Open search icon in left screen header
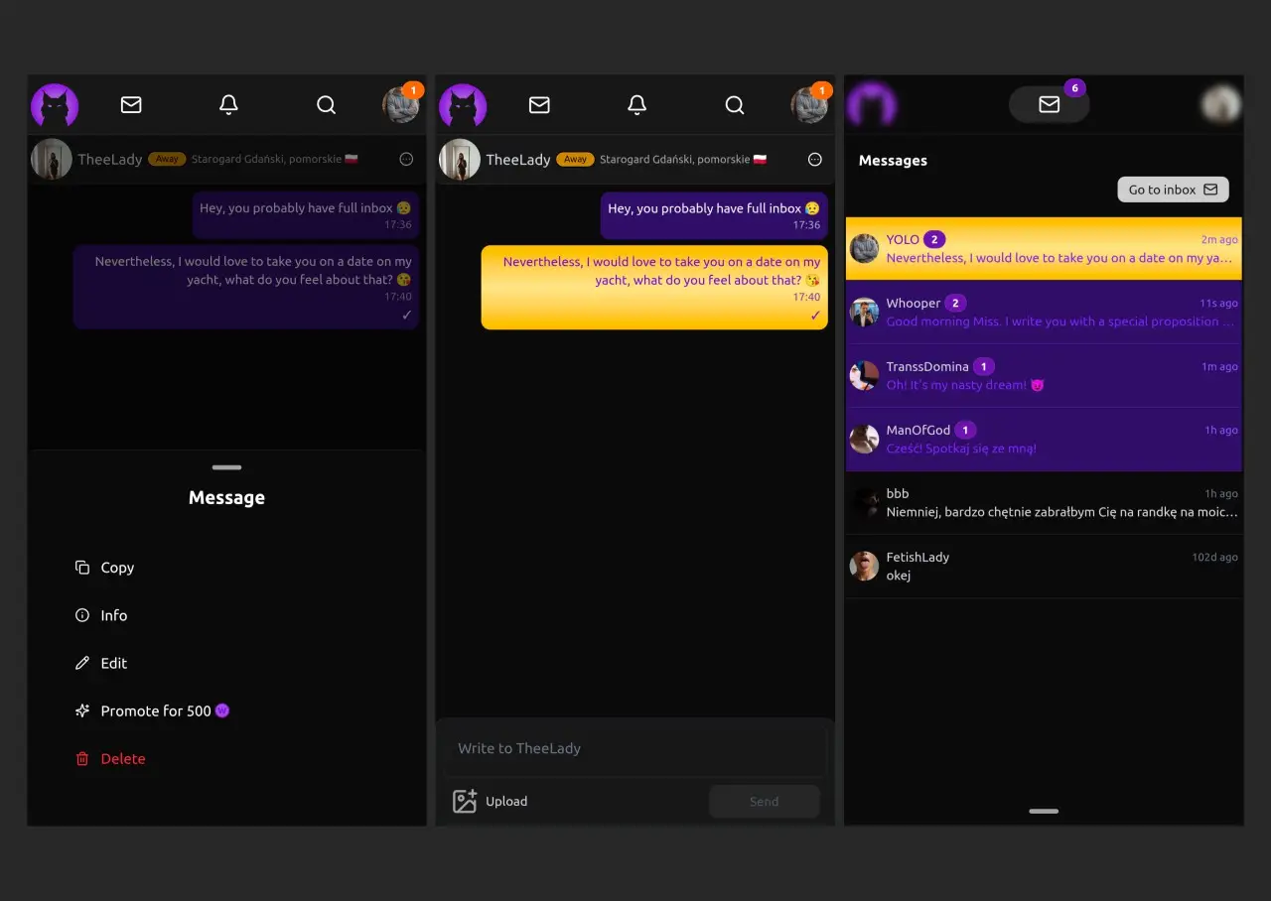Viewport: 1271px width, 901px height. (326, 104)
